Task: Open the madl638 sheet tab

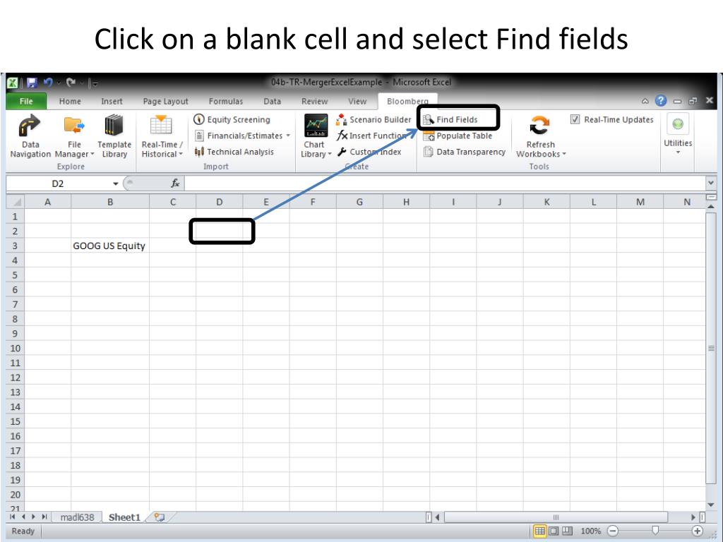Action: (x=77, y=517)
